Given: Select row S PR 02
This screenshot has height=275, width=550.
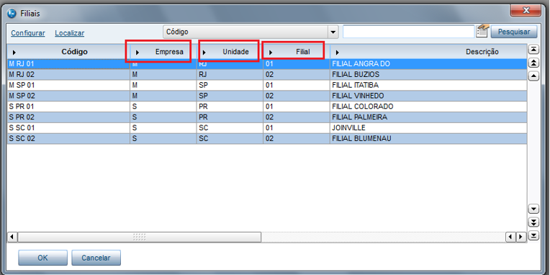Looking at the screenshot, I should (267, 117).
